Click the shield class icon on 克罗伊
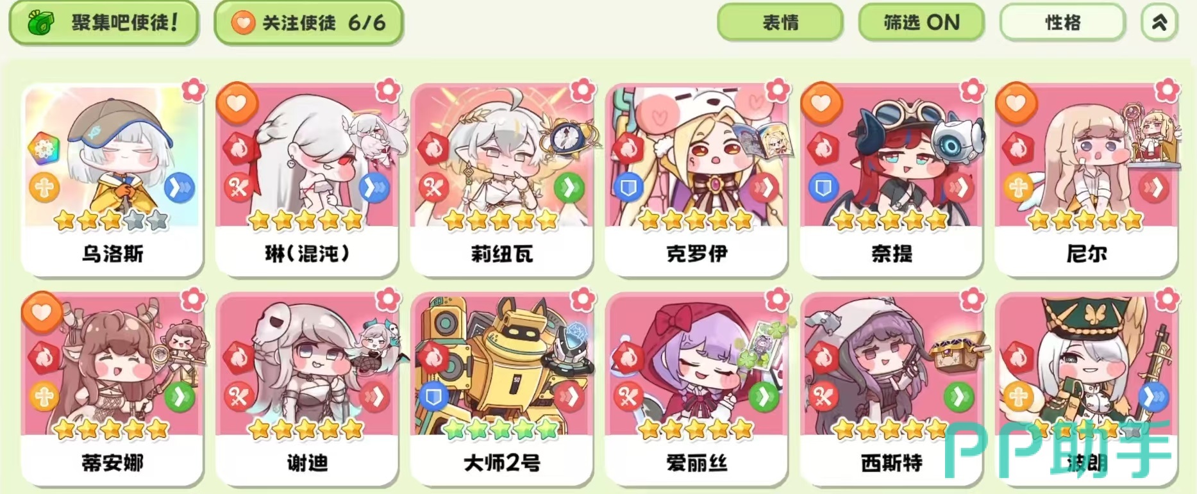This screenshot has width=1197, height=494. pyautogui.click(x=629, y=188)
